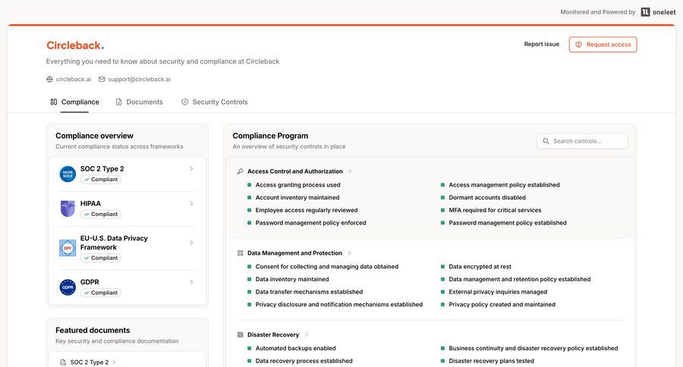This screenshot has height=367, width=683.
Task: Click the GDPR badge icon
Action: (68, 287)
